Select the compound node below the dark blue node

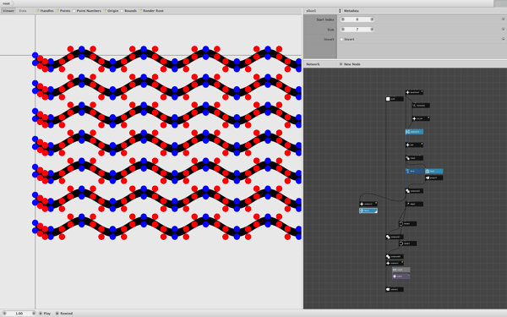click(x=414, y=191)
